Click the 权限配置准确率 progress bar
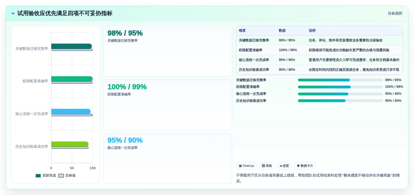This screenshot has height=195, width=414. pos(340,87)
